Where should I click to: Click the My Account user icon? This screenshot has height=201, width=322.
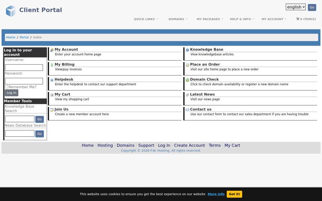point(52,50)
